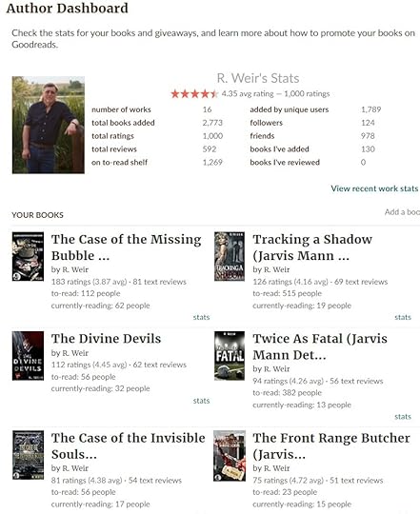420x514 pixels.
Task: Open the View recent work stats link
Action: (374, 188)
